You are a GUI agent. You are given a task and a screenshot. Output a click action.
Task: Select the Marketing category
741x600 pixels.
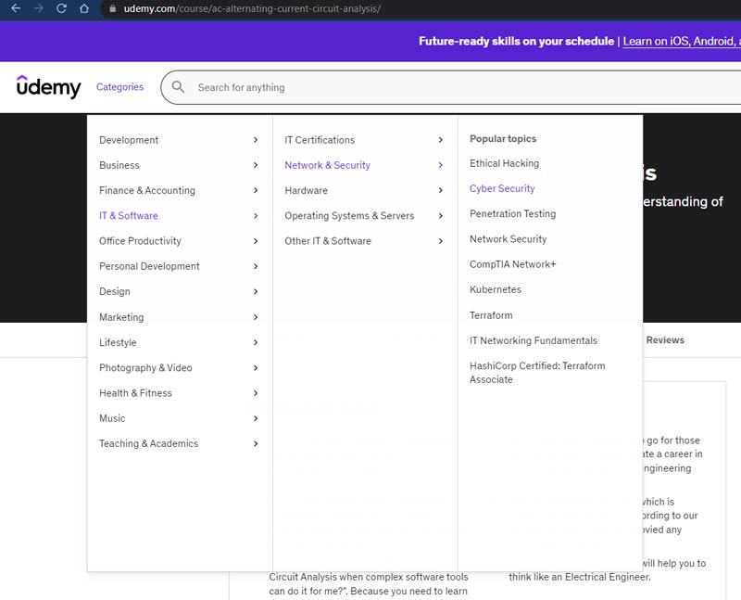click(x=121, y=317)
